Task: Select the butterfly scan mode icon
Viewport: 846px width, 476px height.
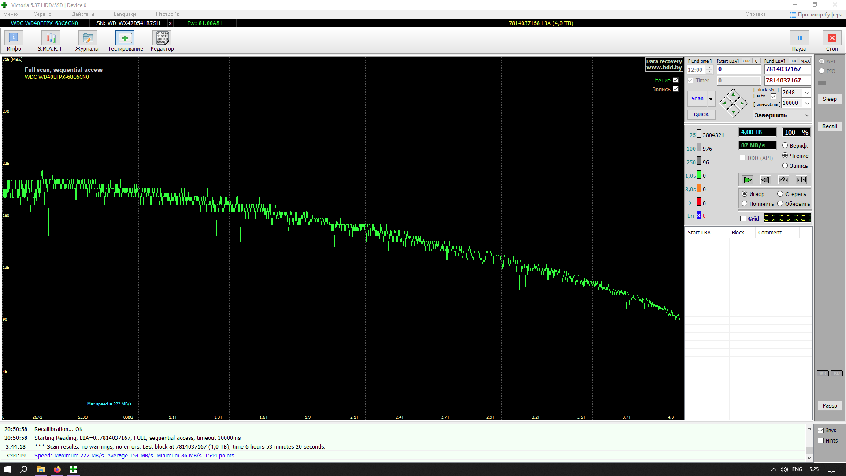Action: 801,180
